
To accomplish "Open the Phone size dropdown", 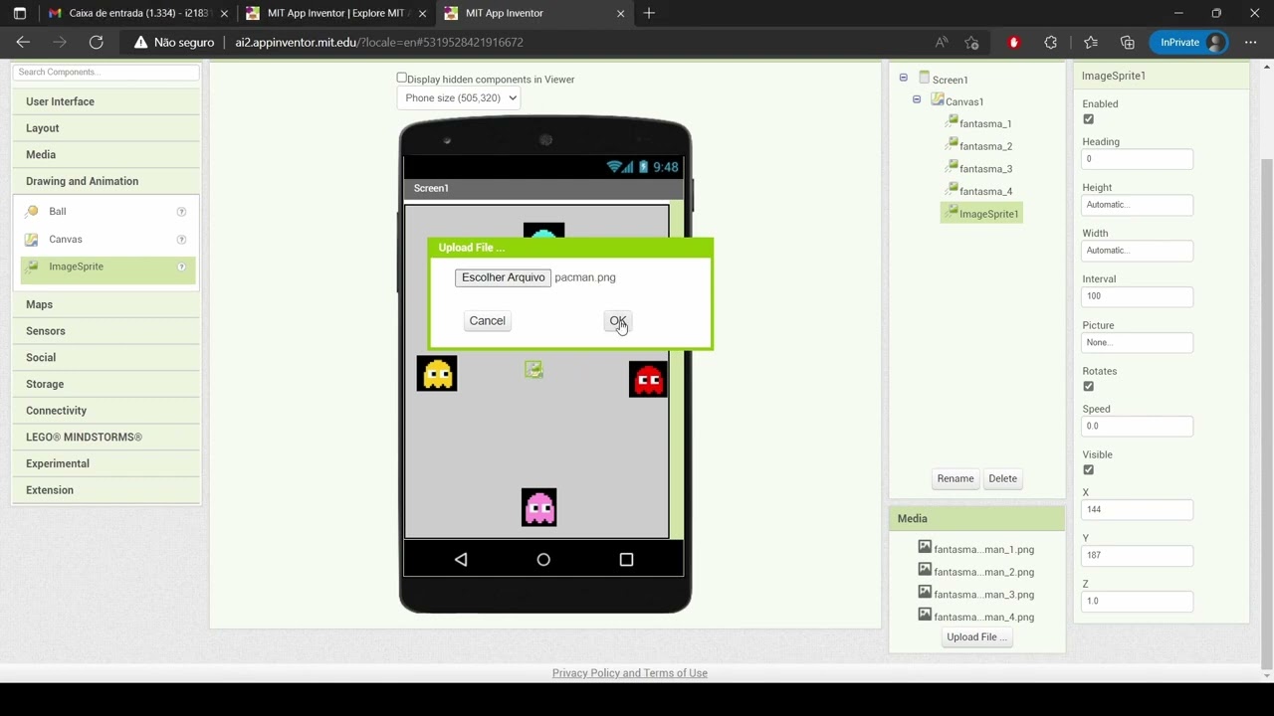I will point(459,97).
